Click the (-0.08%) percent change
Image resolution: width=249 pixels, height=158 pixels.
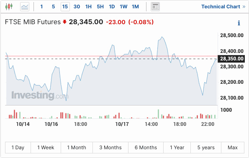(x=141, y=22)
